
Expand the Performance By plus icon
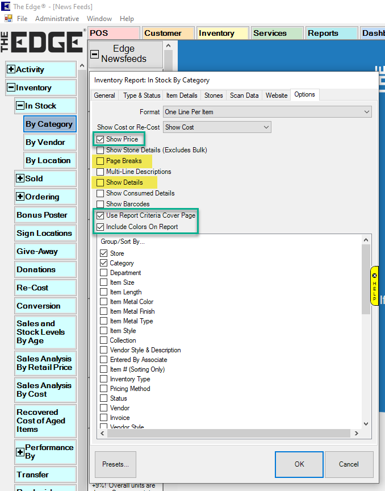tap(20, 452)
